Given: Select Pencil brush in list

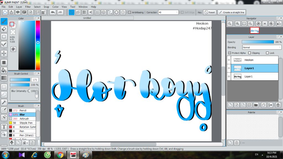Looking at the screenshot, I should click(x=22, y=110).
